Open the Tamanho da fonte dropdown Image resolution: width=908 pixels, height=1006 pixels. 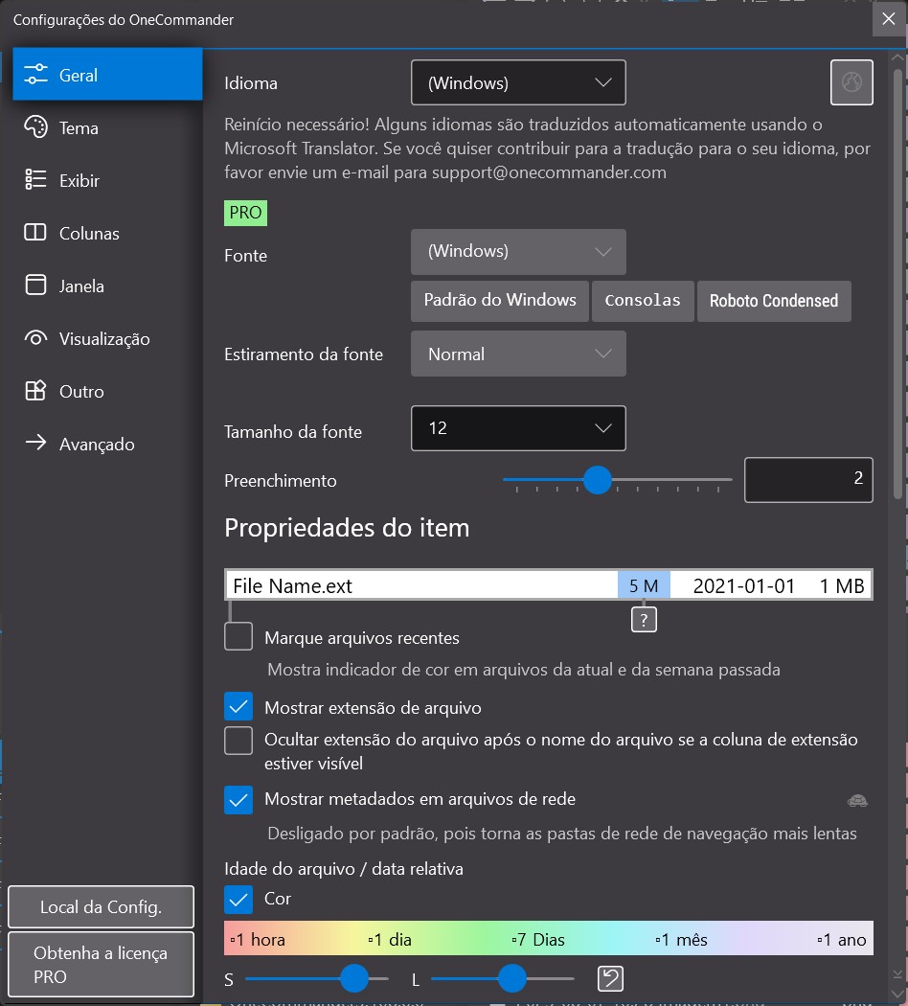(x=518, y=428)
